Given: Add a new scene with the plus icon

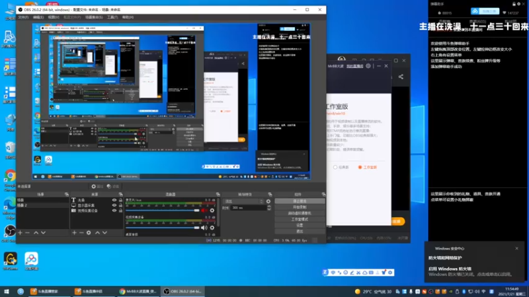Looking at the screenshot, I should point(20,233).
